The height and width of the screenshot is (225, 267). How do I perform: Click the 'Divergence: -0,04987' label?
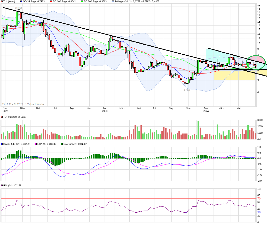point(75,144)
